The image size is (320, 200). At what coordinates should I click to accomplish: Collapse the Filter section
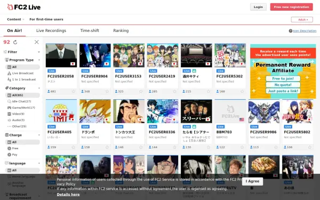click(39, 52)
